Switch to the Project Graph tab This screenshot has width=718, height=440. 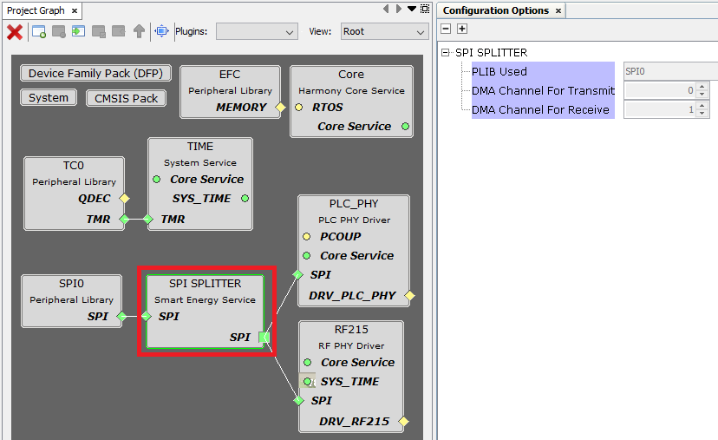(x=36, y=10)
